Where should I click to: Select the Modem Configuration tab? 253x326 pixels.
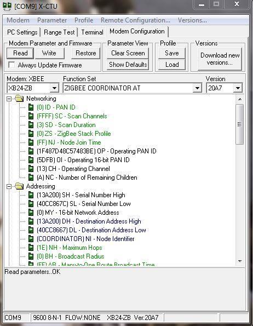click(137, 31)
